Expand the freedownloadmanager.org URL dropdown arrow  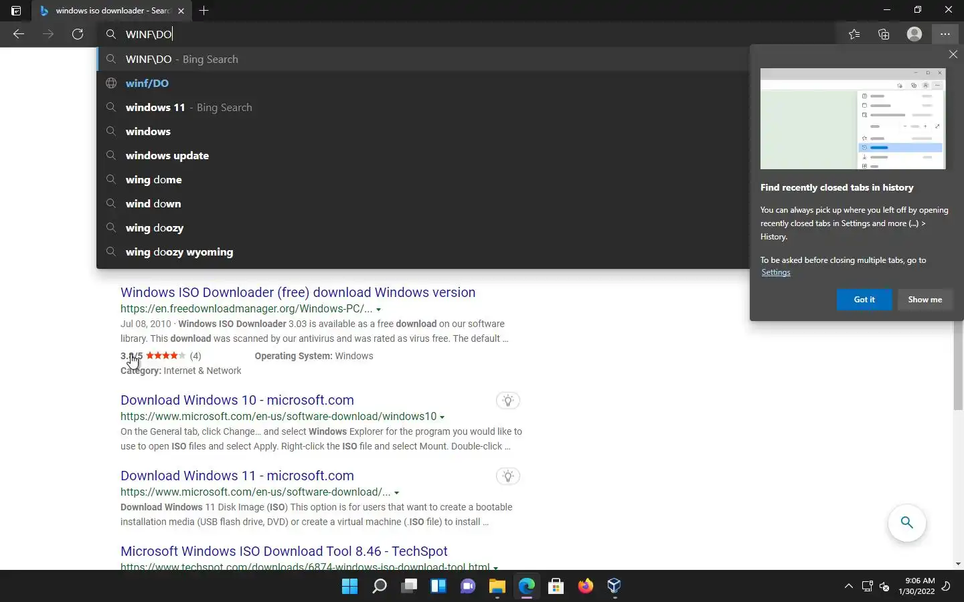(379, 310)
